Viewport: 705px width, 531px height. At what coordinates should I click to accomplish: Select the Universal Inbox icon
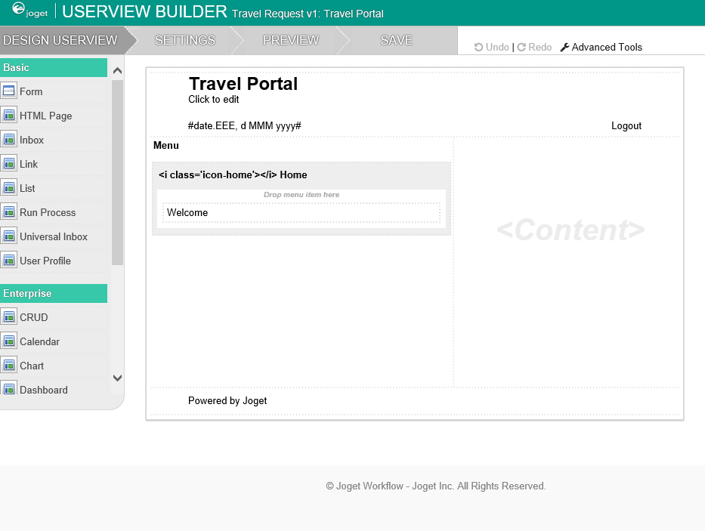click(9, 236)
